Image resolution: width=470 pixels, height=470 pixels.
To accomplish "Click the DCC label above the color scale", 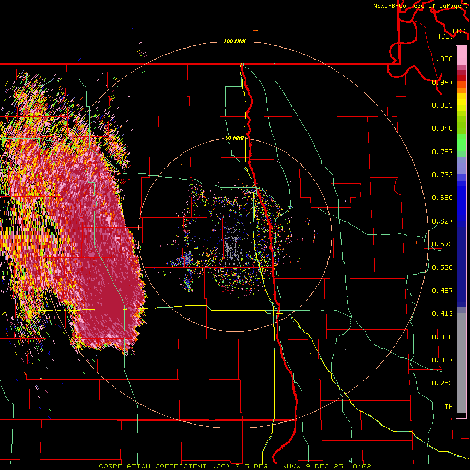I will click(x=459, y=31).
